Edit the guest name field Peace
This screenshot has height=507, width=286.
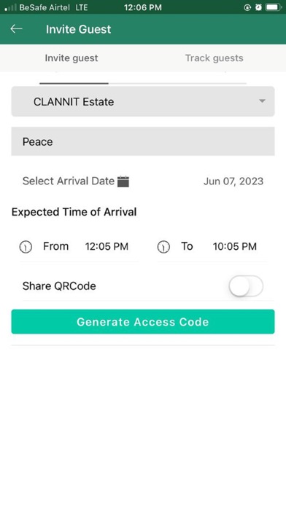(143, 141)
